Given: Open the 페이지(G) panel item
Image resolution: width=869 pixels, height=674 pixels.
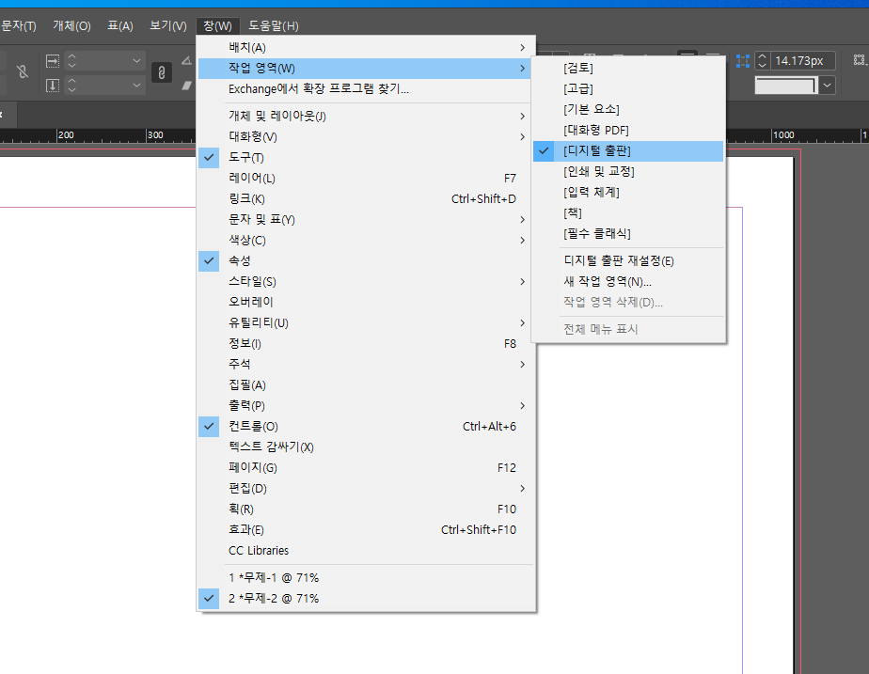Looking at the screenshot, I should pyautogui.click(x=364, y=467).
